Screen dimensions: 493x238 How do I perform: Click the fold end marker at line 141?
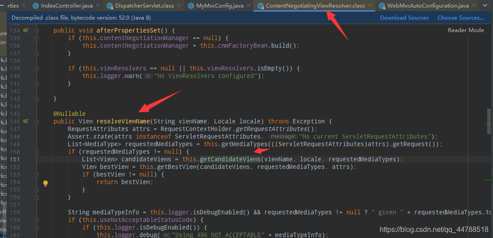pos(37,84)
